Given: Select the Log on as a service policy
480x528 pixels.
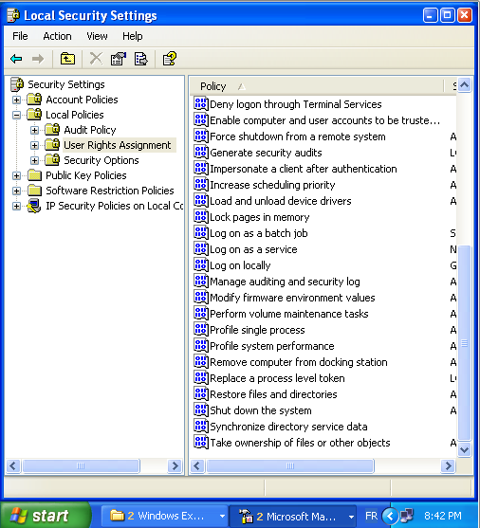Looking at the screenshot, I should click(253, 249).
